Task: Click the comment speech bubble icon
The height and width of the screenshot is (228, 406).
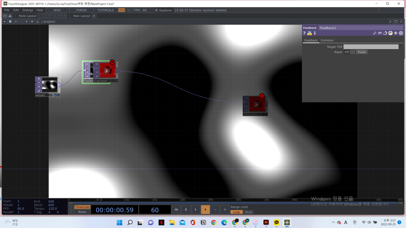Action: [380, 33]
